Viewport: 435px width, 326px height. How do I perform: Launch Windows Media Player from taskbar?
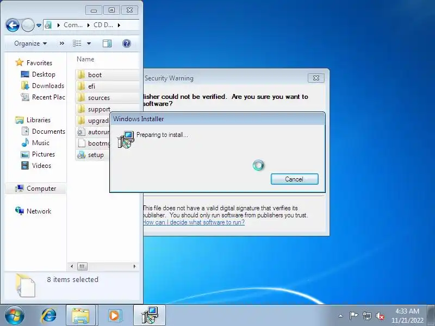[x=114, y=316]
